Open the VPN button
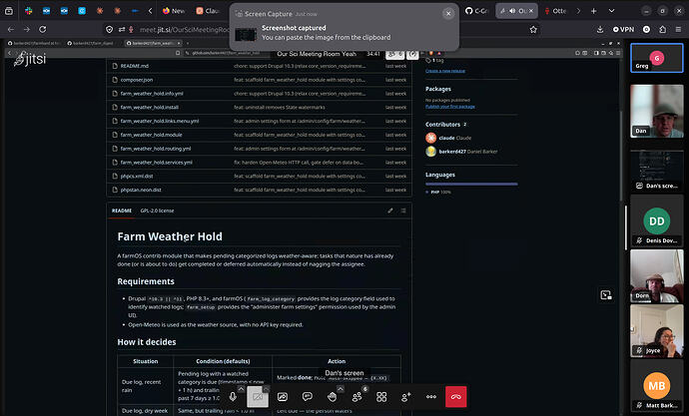689x416 pixels. 623,29
